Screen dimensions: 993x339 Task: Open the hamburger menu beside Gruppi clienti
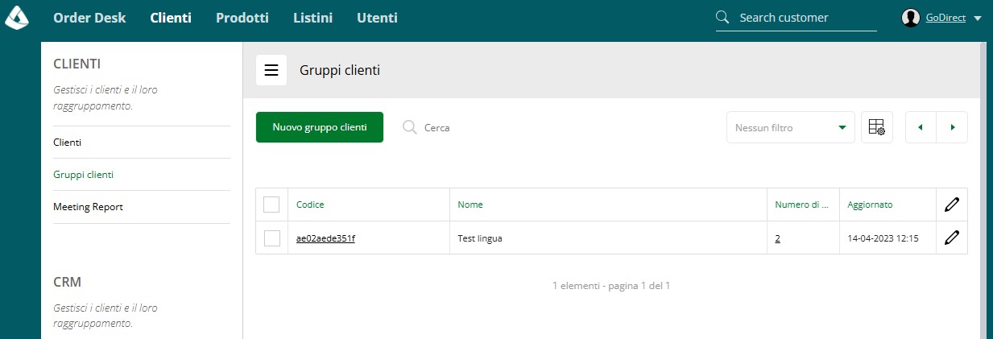271,70
